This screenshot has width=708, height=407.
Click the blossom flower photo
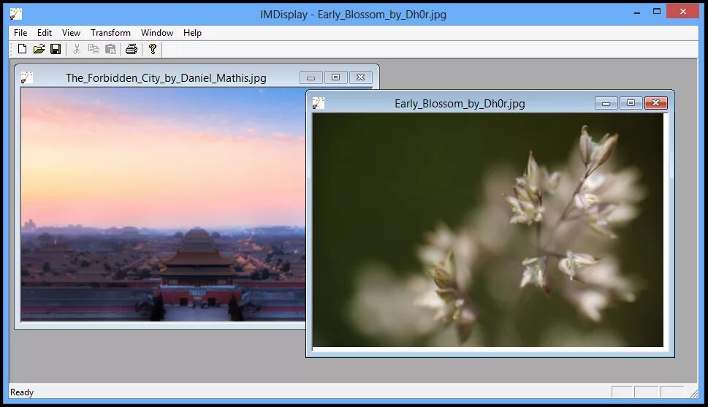[487, 230]
